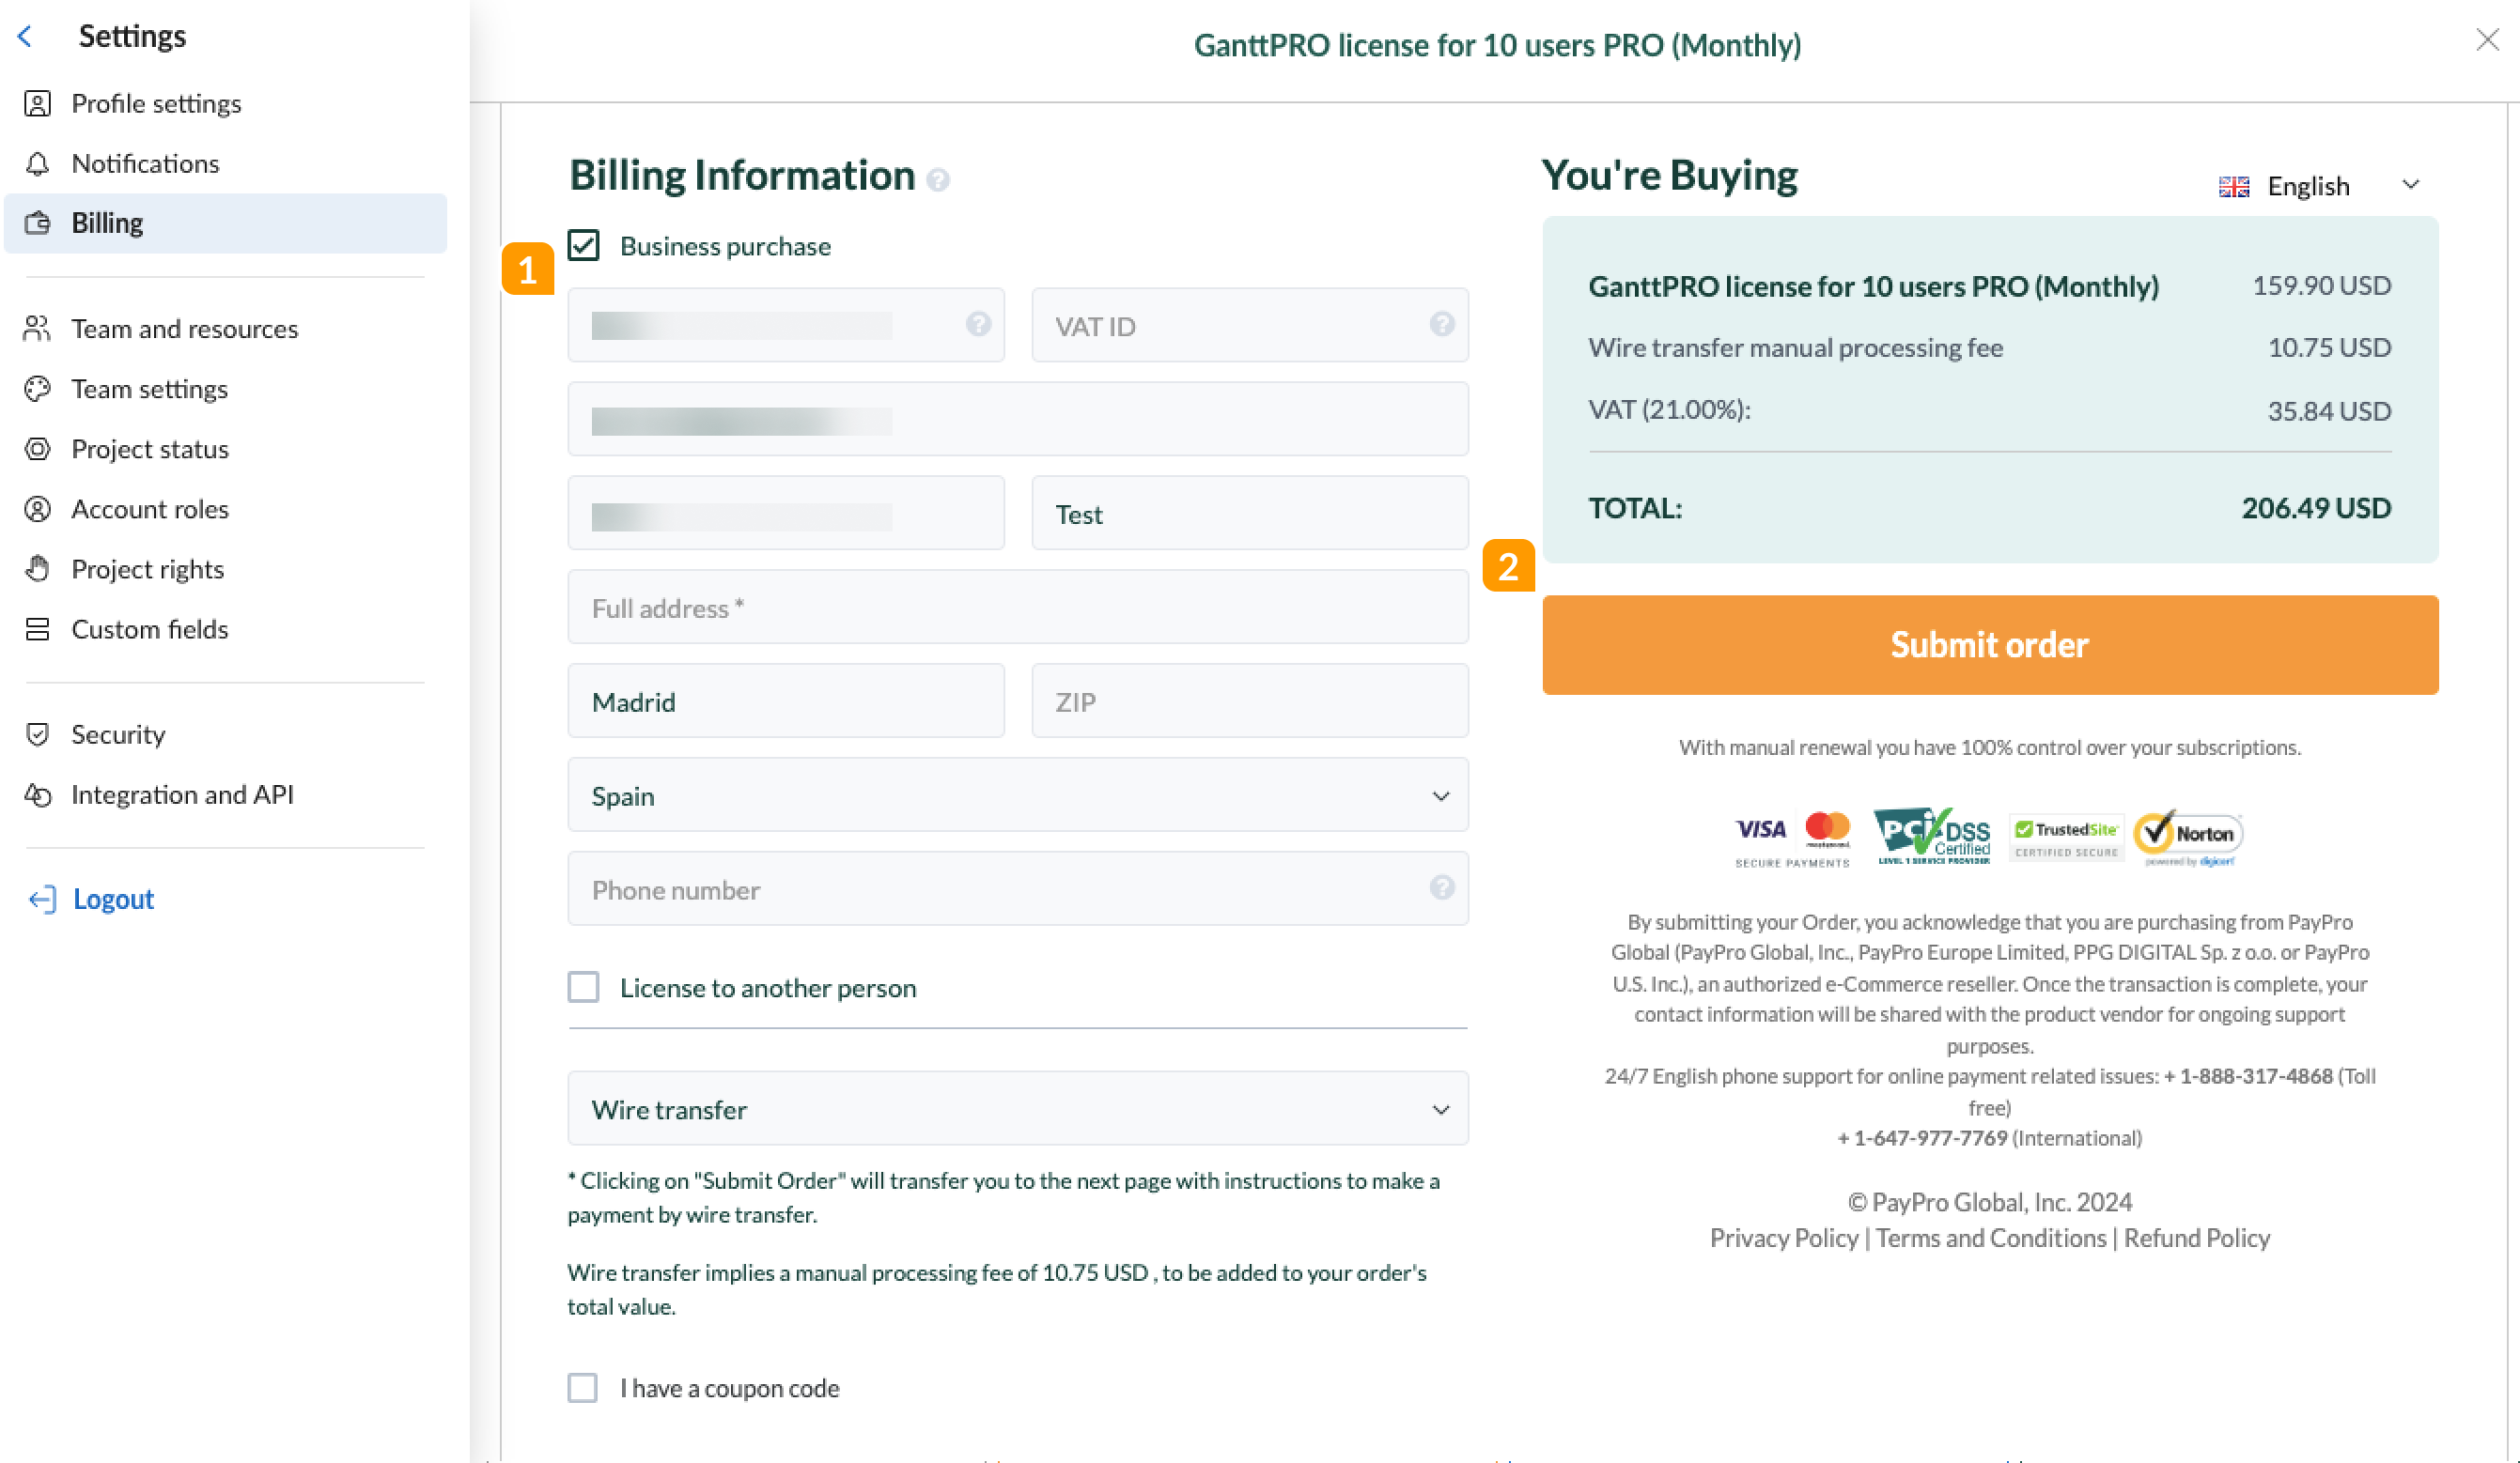Go back using the Settings back arrow
2520x1463 pixels.
(26, 36)
